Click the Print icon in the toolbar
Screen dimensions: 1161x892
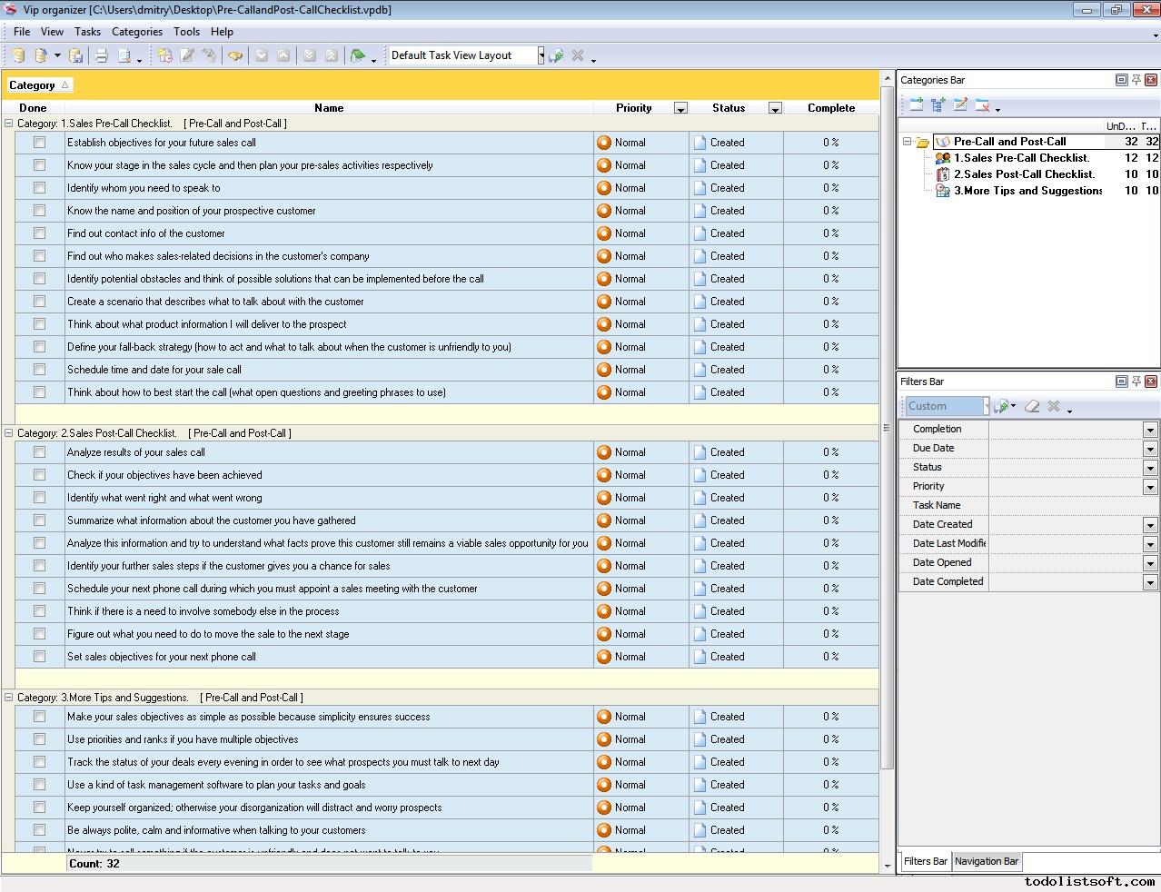pyautogui.click(x=102, y=56)
